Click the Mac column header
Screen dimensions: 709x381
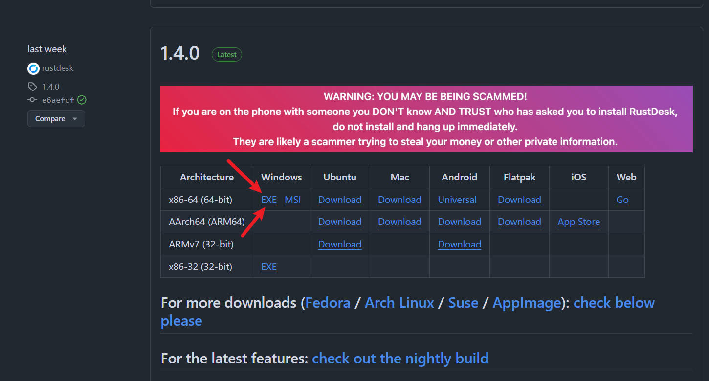tap(400, 177)
